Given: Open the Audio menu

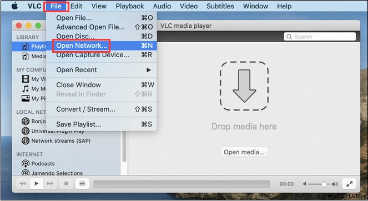Looking at the screenshot, I should (162, 6).
